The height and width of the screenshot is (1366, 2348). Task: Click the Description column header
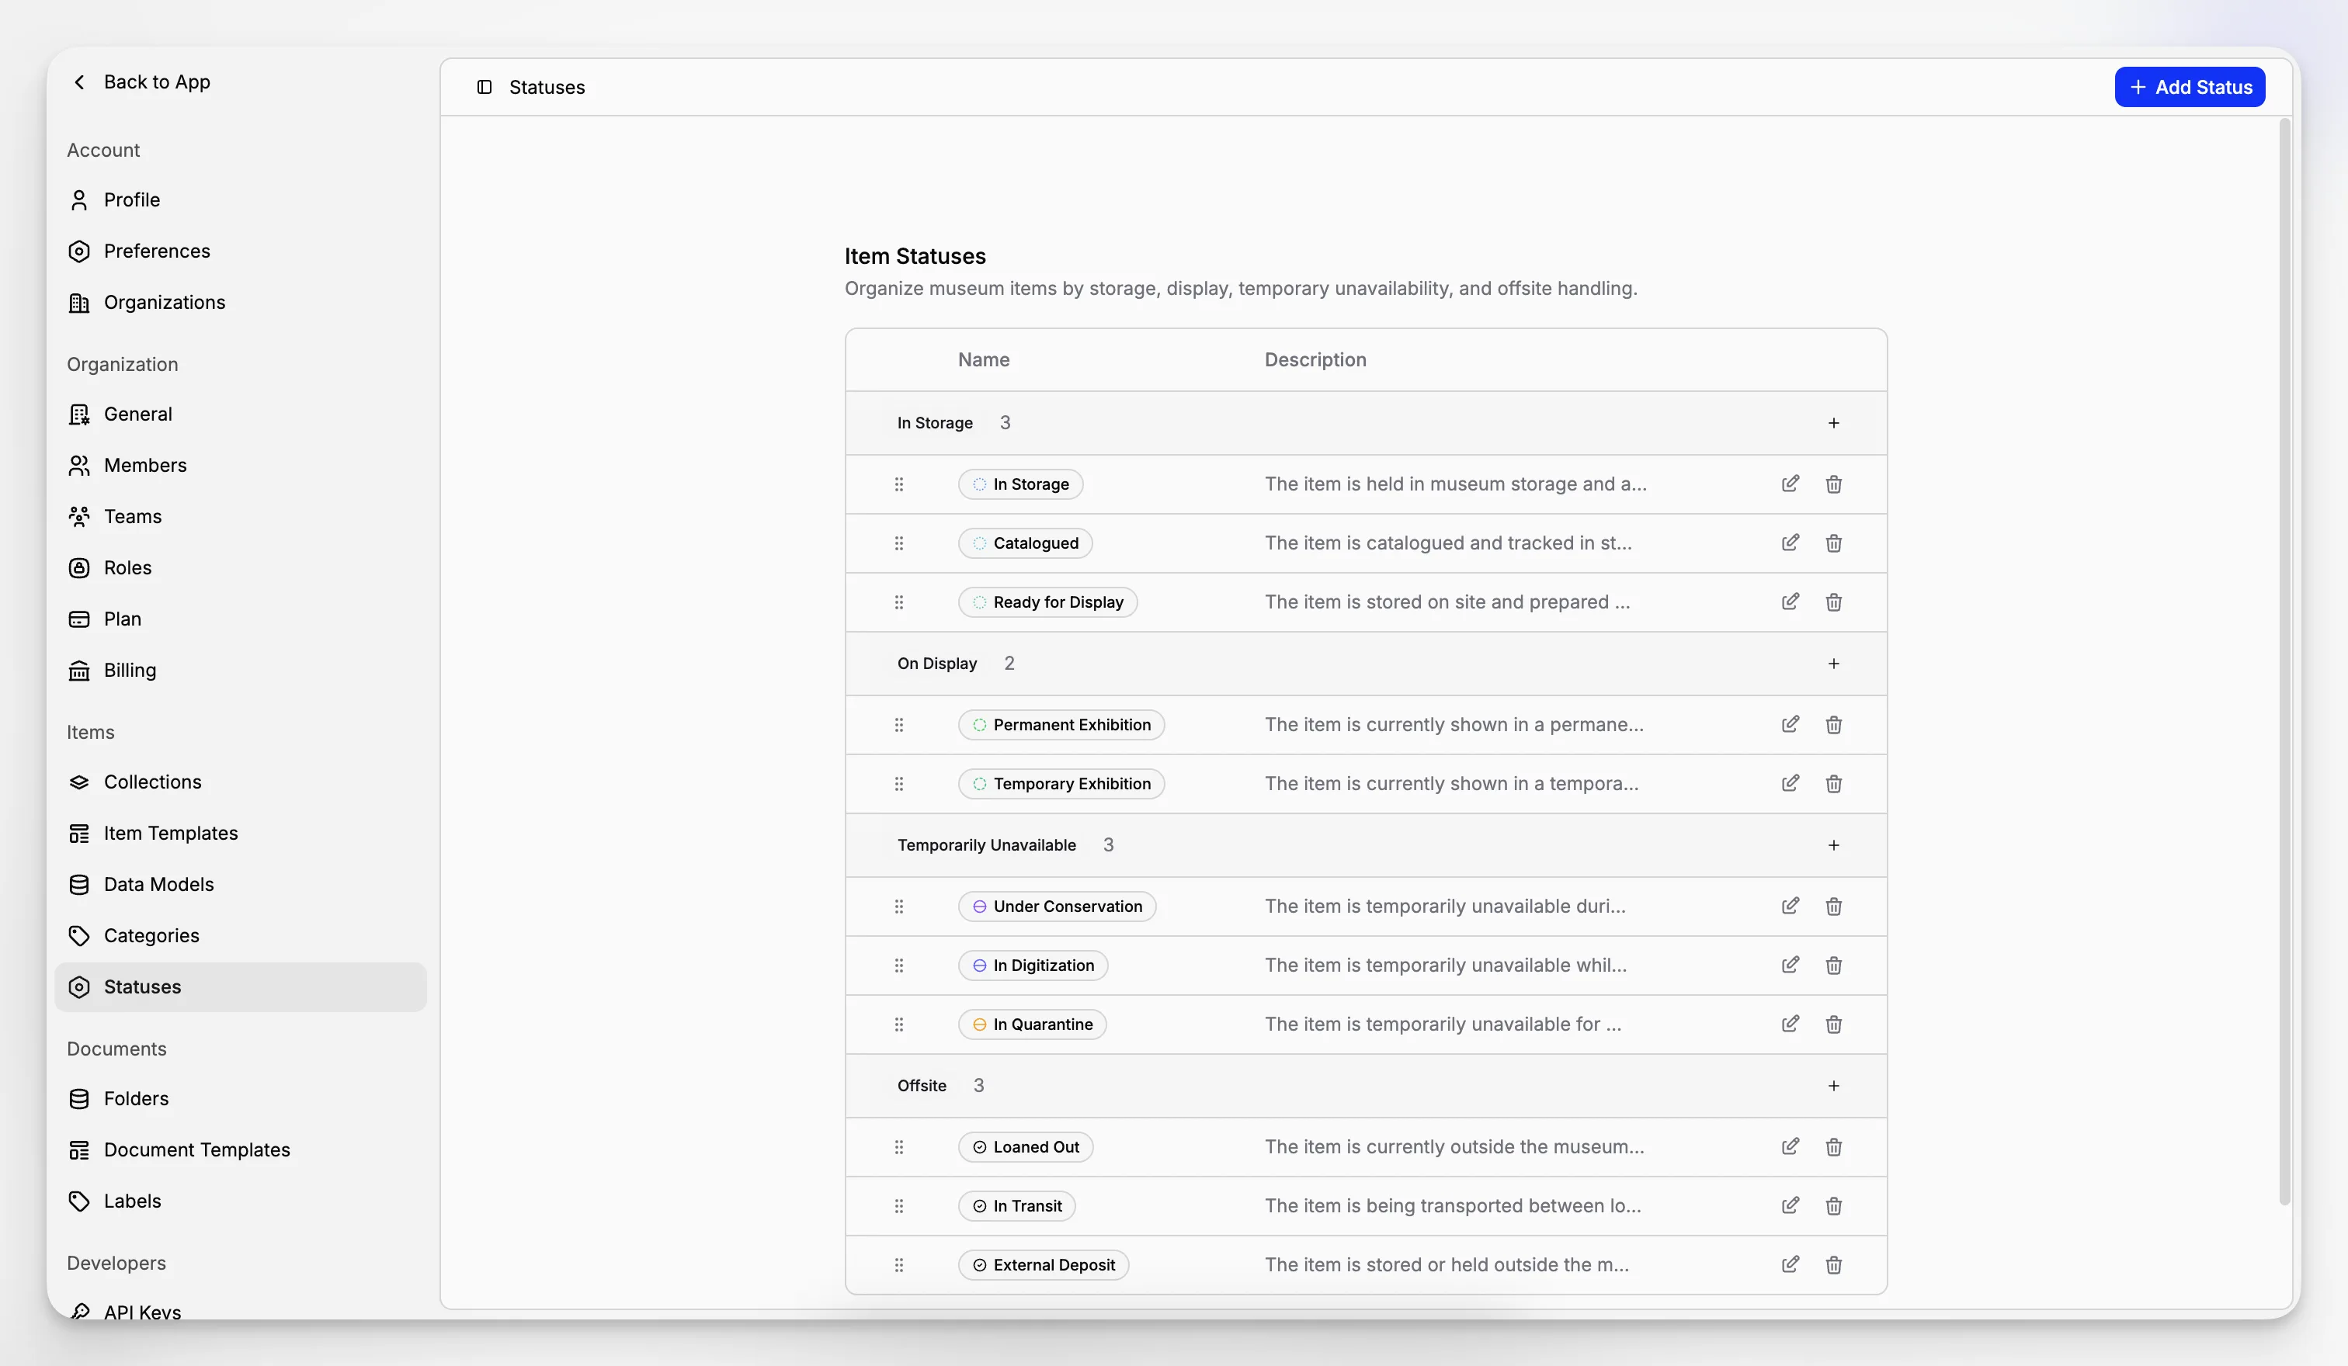click(x=1315, y=359)
